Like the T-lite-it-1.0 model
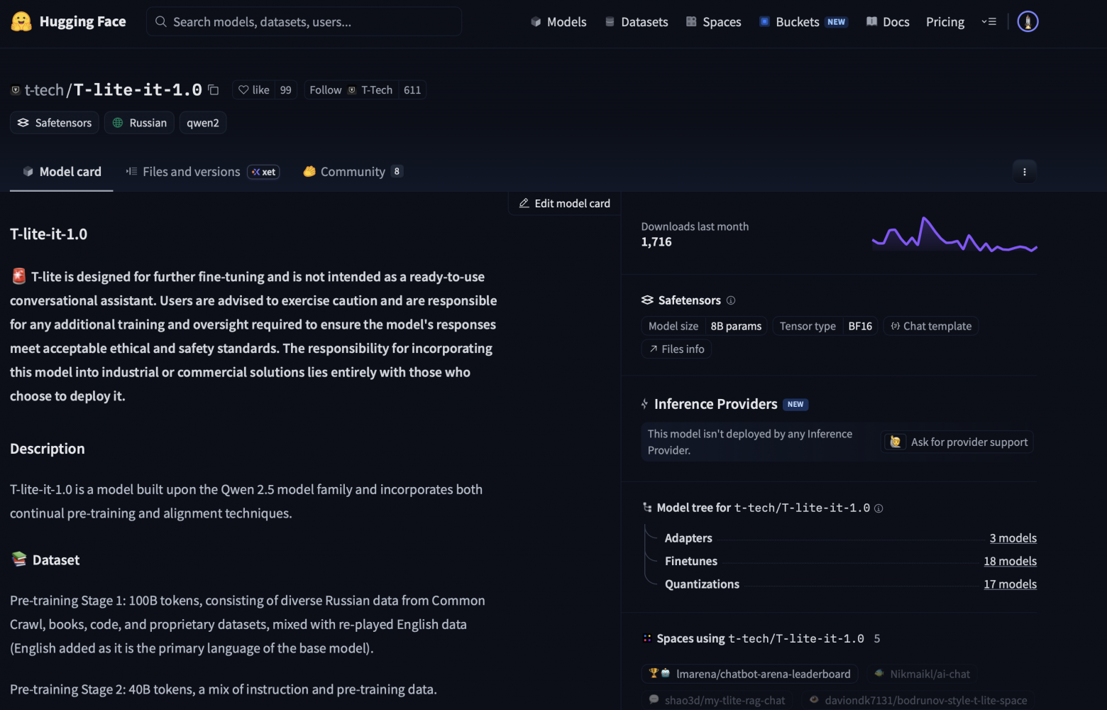This screenshot has width=1107, height=710. [254, 90]
